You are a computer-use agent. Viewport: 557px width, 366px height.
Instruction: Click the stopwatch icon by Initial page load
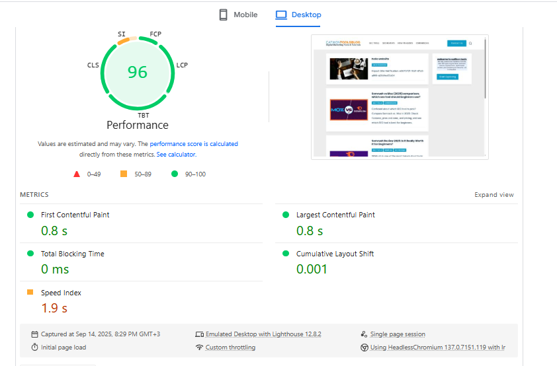click(x=34, y=348)
